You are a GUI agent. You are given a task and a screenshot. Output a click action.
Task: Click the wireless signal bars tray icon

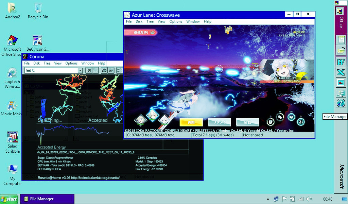tap(301, 199)
